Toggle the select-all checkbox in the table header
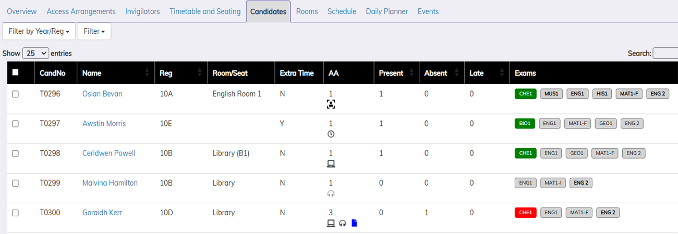Screen dimensions: 678x234 [x=15, y=73]
